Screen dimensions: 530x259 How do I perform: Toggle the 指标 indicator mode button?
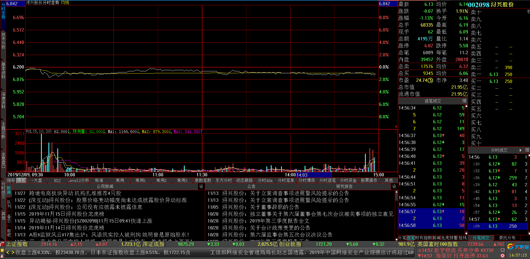click(11, 180)
